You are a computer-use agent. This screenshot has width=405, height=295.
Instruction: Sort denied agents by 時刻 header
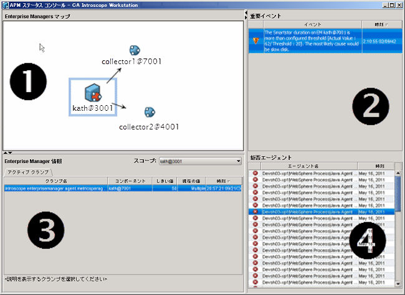pos(376,166)
